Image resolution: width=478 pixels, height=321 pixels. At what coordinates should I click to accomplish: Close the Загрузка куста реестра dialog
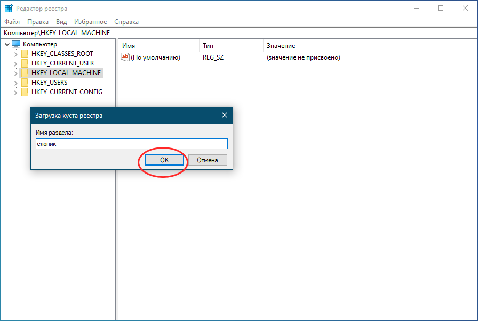point(225,115)
